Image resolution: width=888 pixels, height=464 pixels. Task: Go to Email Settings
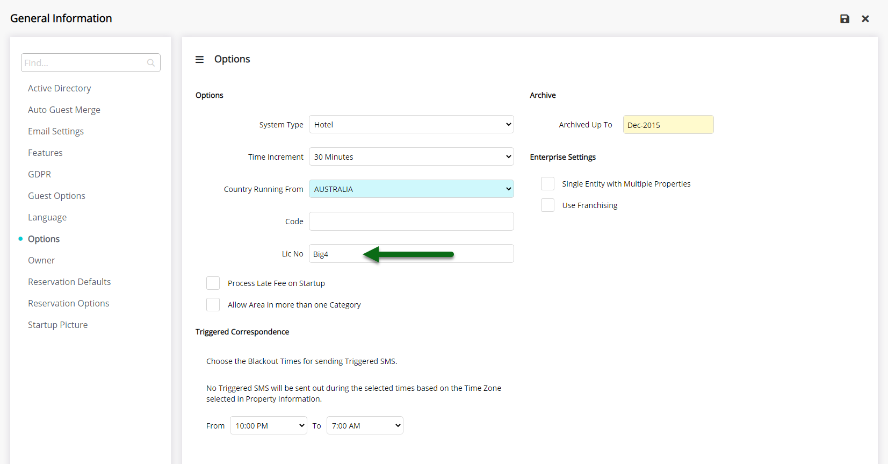(x=56, y=131)
